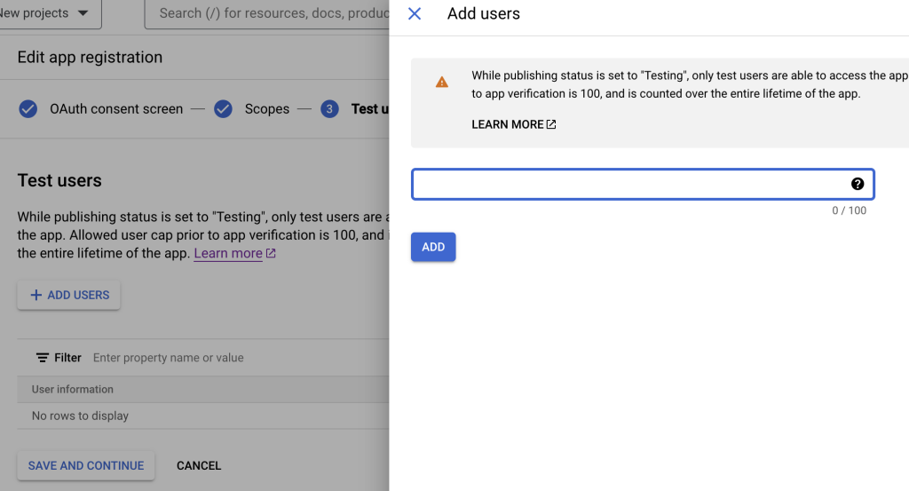Image resolution: width=909 pixels, height=491 pixels.
Task: Click the blue ADD button
Action: (433, 247)
